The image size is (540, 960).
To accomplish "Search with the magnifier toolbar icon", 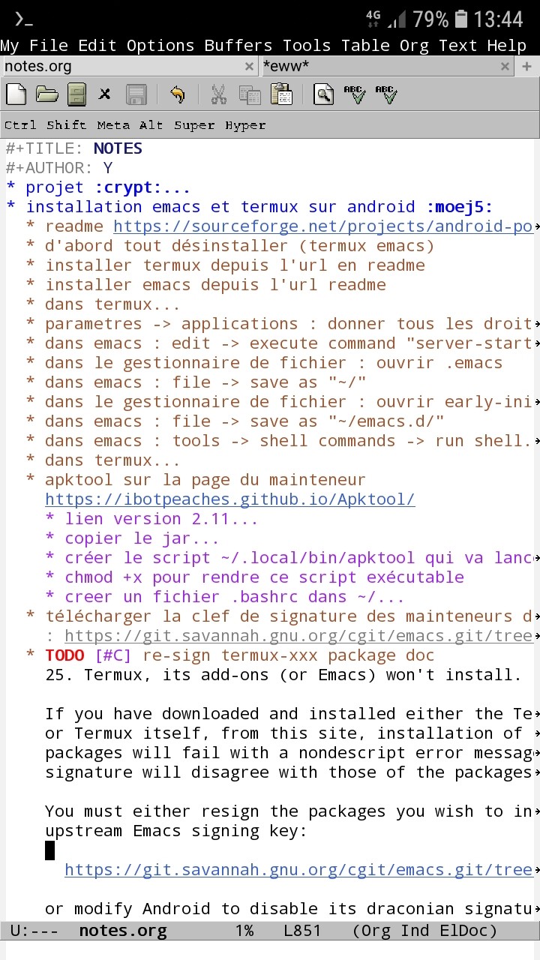I will pyautogui.click(x=323, y=94).
